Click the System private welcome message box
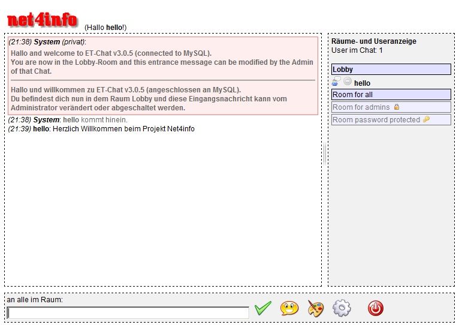This screenshot has width=459, height=325. point(162,76)
